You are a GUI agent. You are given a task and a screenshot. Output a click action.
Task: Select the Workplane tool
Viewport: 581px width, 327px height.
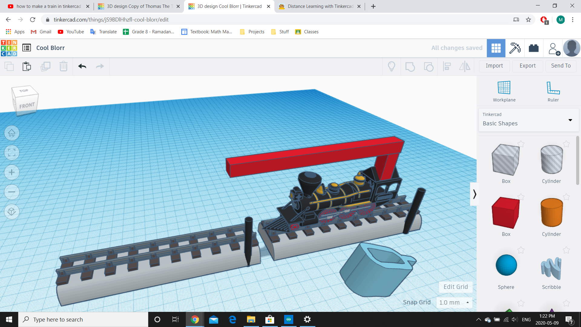pyautogui.click(x=504, y=91)
